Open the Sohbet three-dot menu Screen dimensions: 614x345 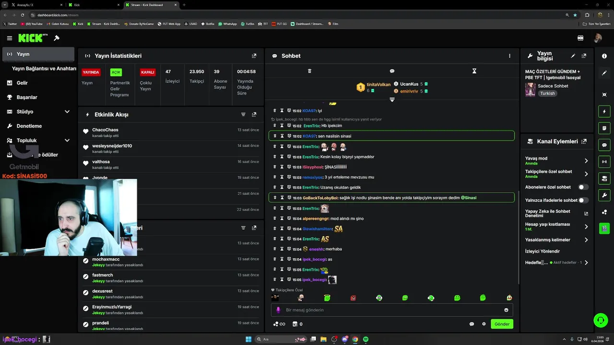click(509, 56)
